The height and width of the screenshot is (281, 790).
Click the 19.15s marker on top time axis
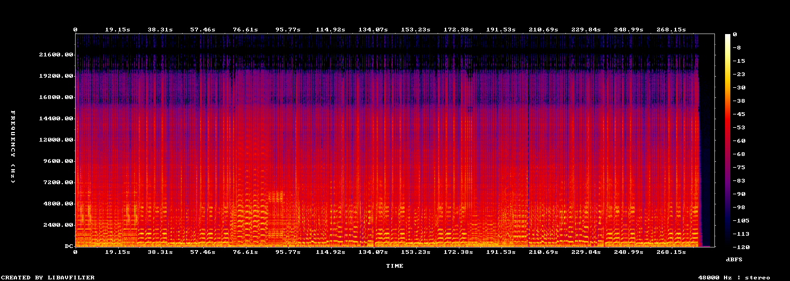[x=118, y=30]
